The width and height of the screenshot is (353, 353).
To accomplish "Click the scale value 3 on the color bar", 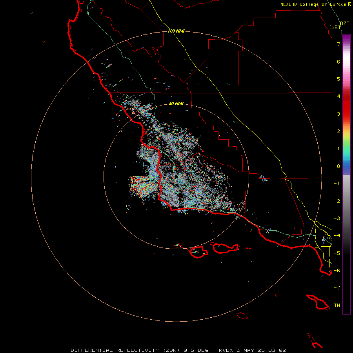I will tap(338, 114).
